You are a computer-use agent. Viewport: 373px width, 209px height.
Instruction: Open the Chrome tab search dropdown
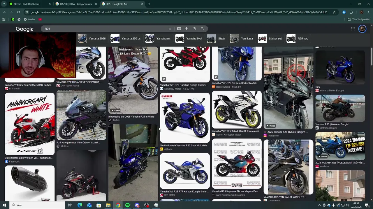pyautogui.click(x=4, y=4)
